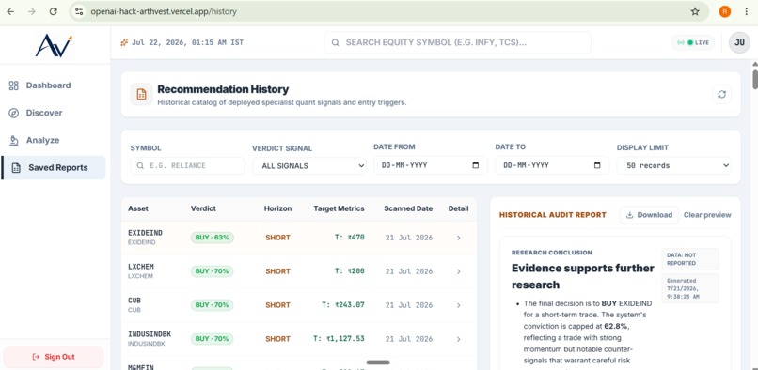The width and height of the screenshot is (758, 370).
Task: Click the browser forward arrow
Action: (32, 11)
